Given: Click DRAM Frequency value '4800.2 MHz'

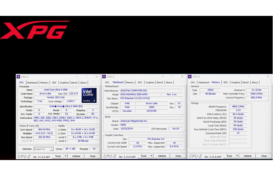Looking at the screenshot, I should (238, 107).
